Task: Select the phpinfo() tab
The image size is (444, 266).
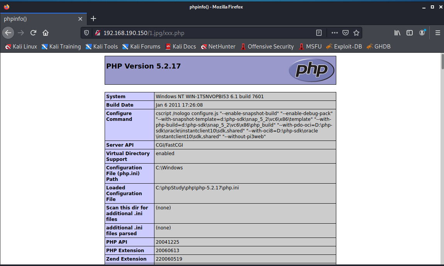Action: (43, 19)
